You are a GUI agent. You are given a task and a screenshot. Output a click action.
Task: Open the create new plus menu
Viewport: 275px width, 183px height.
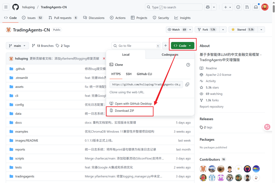227,7
